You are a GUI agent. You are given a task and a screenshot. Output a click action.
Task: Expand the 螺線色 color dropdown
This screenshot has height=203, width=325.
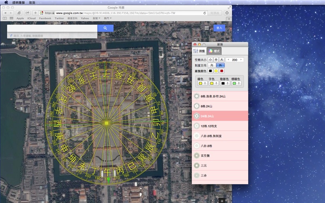click(x=236, y=83)
